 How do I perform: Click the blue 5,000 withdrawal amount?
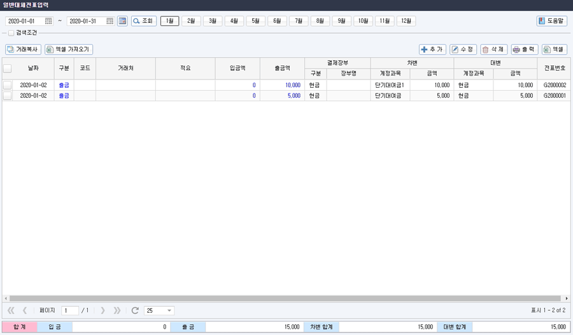click(x=294, y=96)
